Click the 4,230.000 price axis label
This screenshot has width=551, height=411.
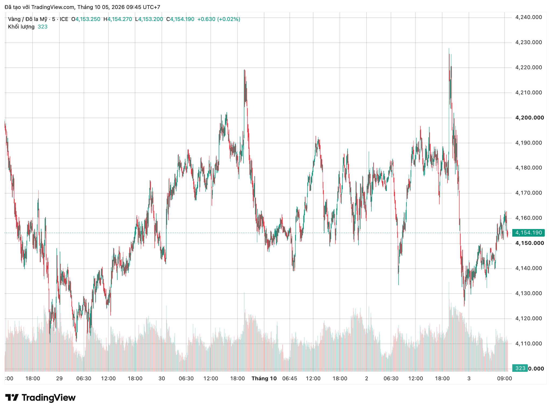tap(528, 42)
